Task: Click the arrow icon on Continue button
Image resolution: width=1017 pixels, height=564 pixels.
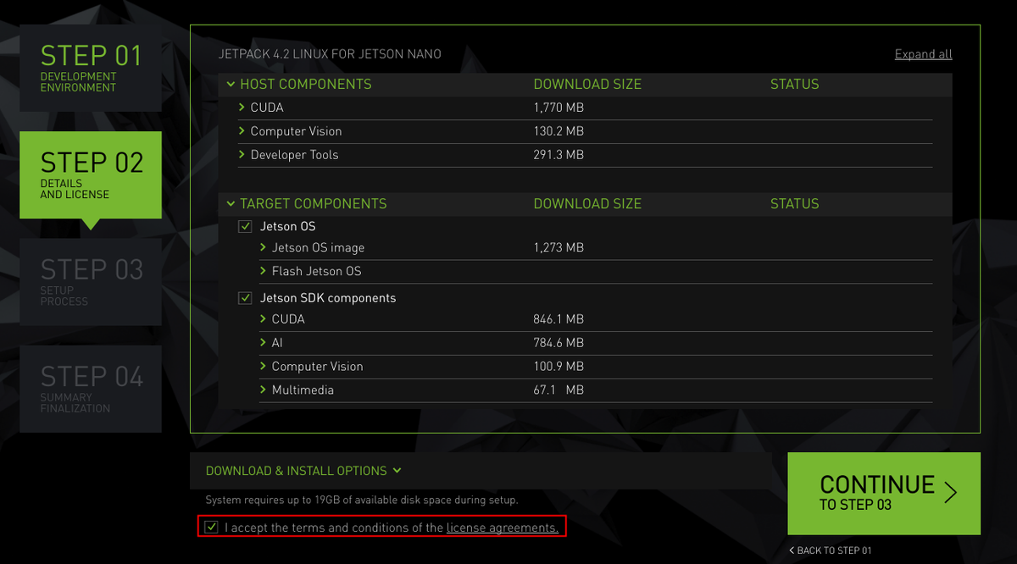Action: pos(951,493)
